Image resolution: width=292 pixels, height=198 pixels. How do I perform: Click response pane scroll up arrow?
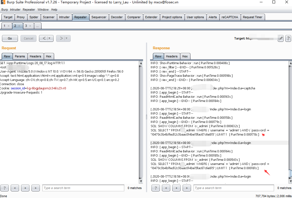pyautogui.click(x=290, y=63)
